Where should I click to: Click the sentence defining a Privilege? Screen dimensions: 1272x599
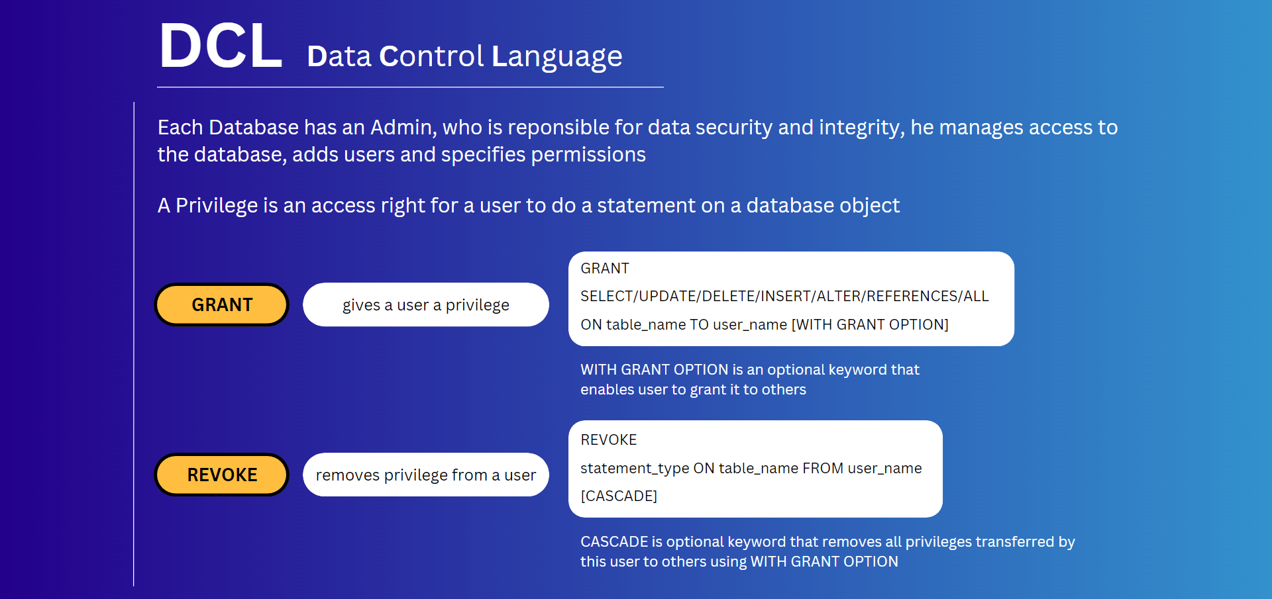[x=528, y=205]
